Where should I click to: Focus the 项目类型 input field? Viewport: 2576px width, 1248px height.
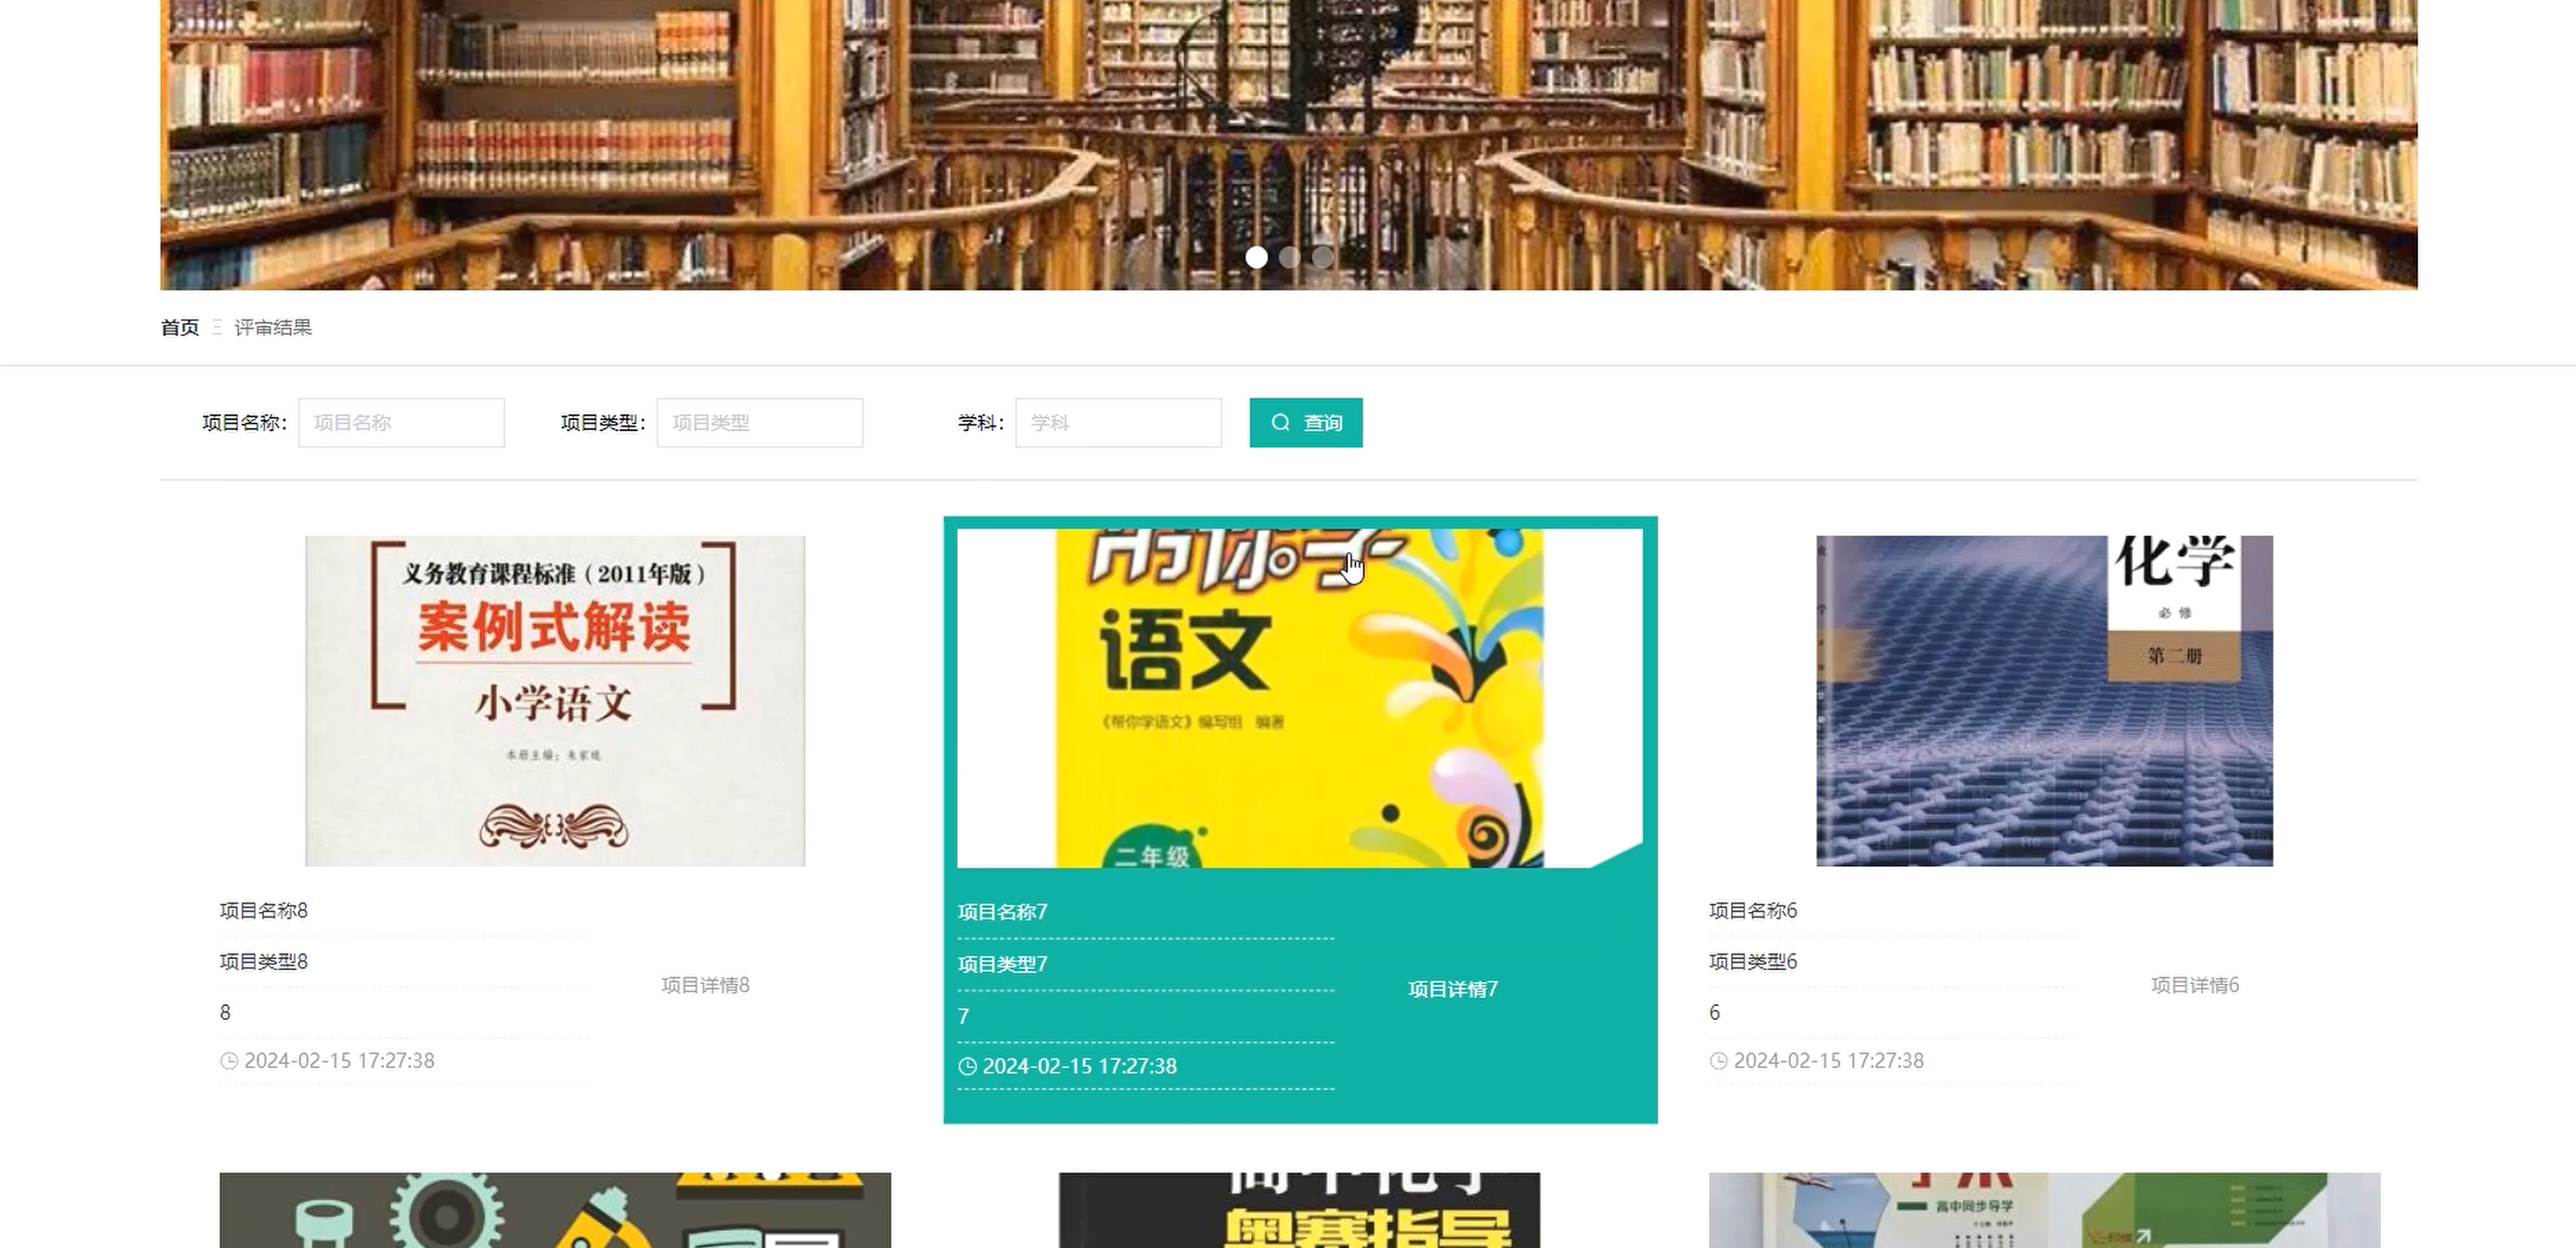click(x=760, y=423)
